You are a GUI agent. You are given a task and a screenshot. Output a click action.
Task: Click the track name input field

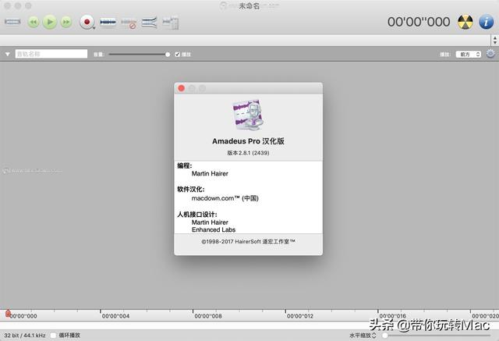51,54
